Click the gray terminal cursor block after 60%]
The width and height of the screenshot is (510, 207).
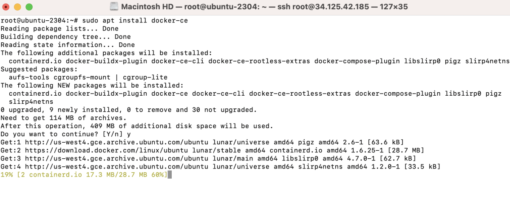[x=170, y=174]
